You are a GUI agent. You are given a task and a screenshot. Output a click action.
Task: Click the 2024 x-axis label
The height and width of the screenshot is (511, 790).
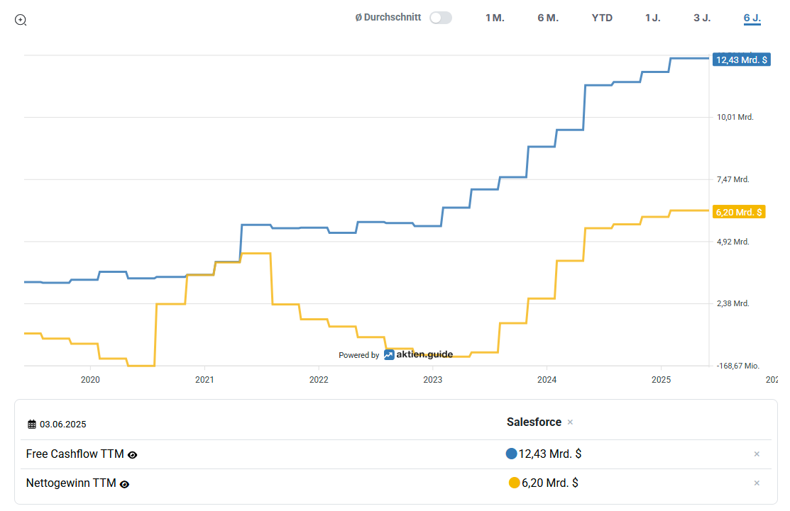point(547,380)
